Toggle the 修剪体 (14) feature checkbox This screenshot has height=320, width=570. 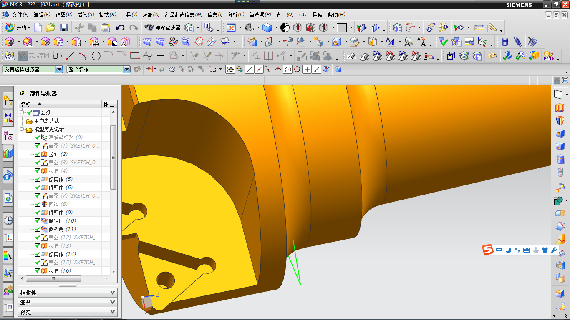click(x=38, y=254)
